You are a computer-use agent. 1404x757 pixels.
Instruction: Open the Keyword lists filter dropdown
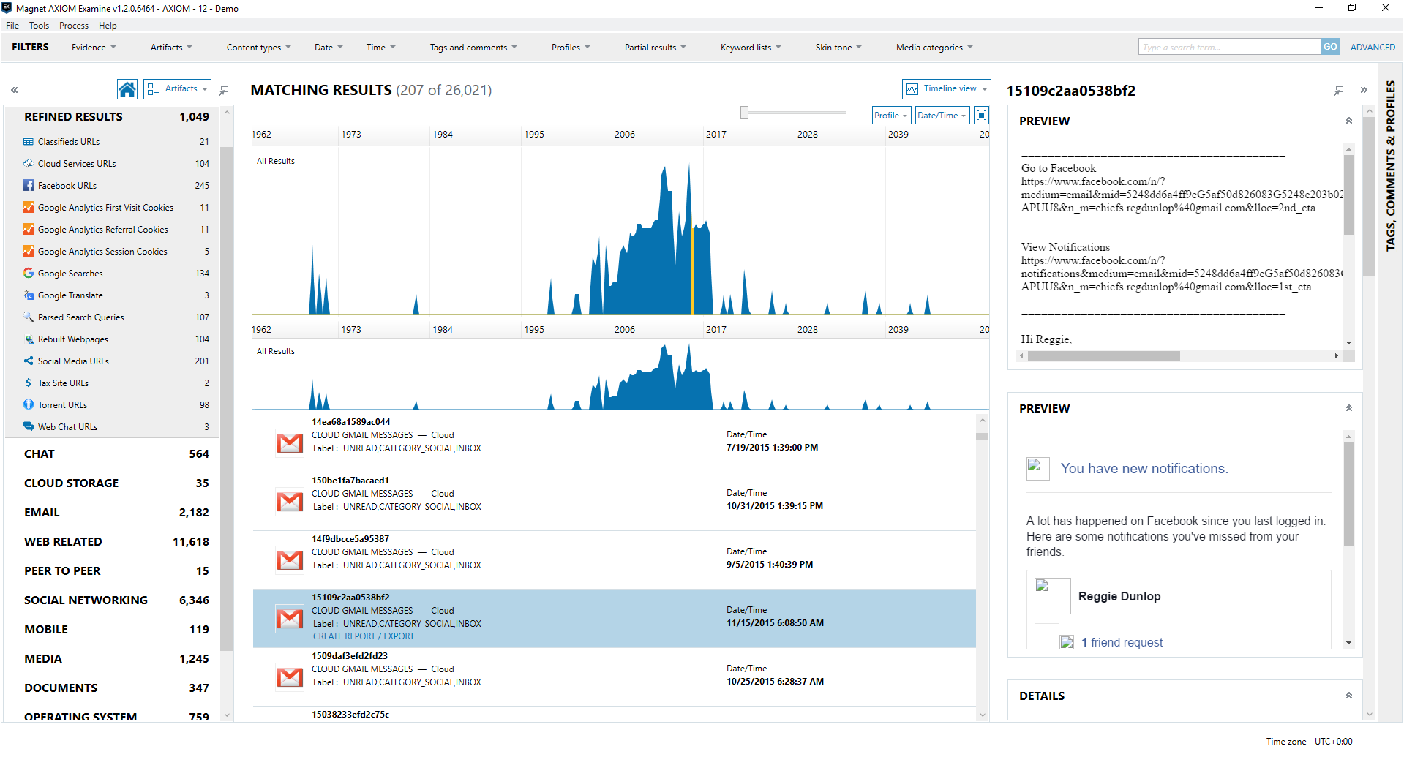point(751,48)
